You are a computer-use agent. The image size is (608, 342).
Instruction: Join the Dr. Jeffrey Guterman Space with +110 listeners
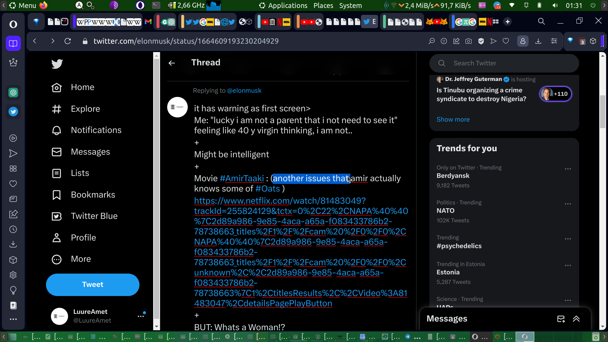click(x=556, y=94)
